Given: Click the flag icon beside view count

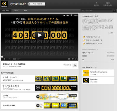Looking at the screenshot, I should pos(75,65).
